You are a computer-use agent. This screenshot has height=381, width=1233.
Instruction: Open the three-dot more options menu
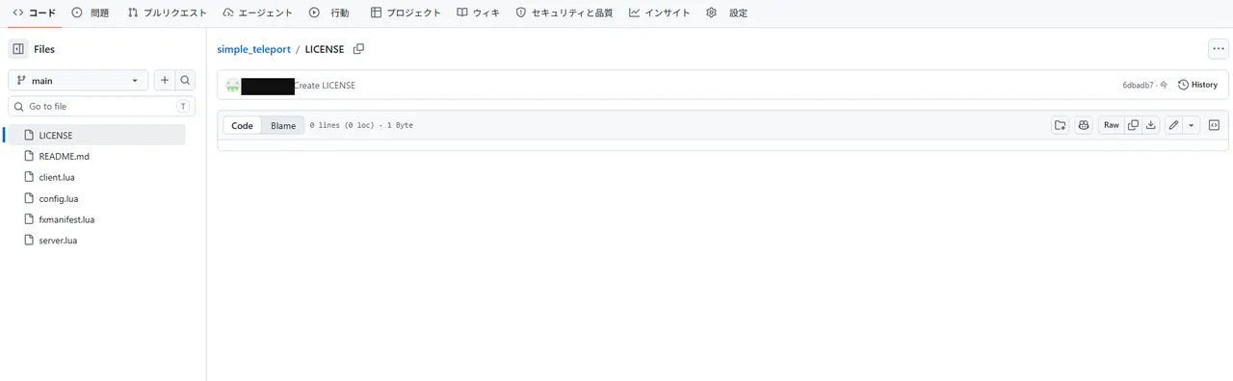click(1219, 49)
